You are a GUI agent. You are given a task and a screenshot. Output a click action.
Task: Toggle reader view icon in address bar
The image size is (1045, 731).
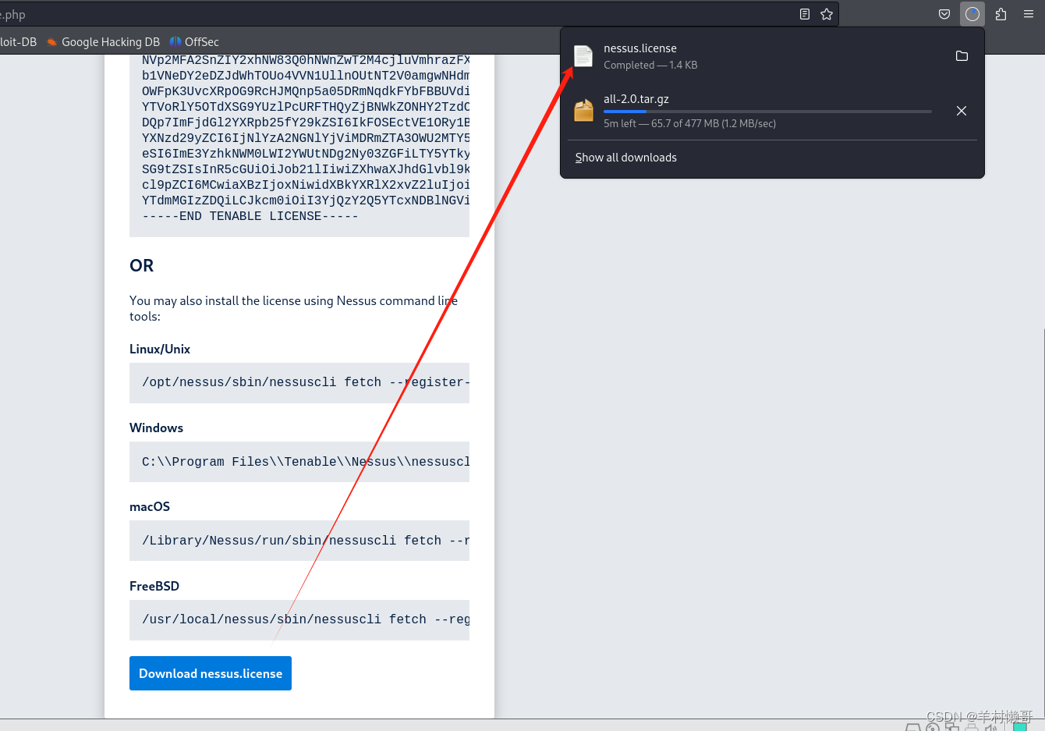[805, 14]
